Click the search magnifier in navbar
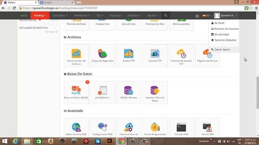Viewport: 259px width, 145px height. [x=166, y=15]
